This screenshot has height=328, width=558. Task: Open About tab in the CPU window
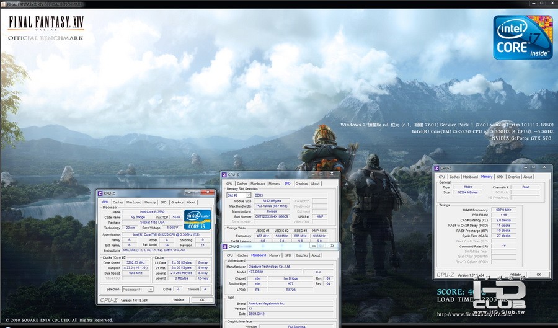[191, 202]
